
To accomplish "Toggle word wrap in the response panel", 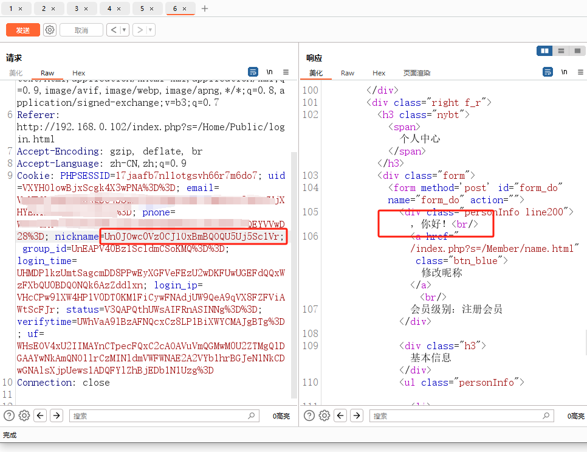I will 548,72.
